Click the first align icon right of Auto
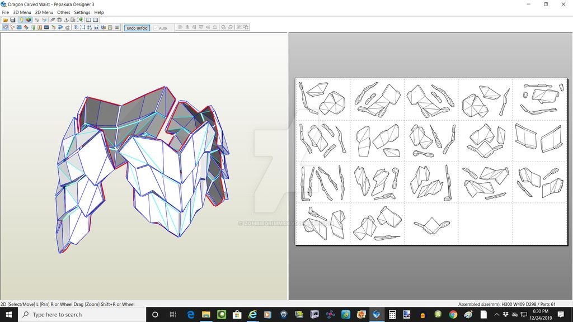 tap(180, 27)
